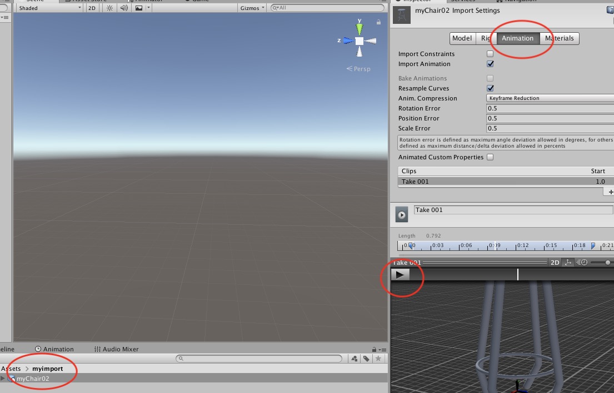The width and height of the screenshot is (614, 393).
Task: Enable Import Constraints checkbox
Action: 490,54
